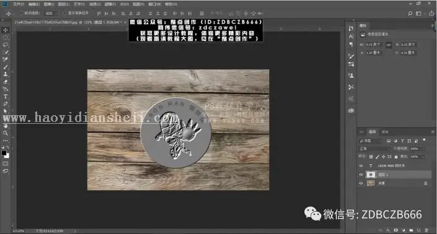Image resolution: width=437 pixels, height=234 pixels.
Task: Select the Zoom magnifier tool
Action: point(6,133)
